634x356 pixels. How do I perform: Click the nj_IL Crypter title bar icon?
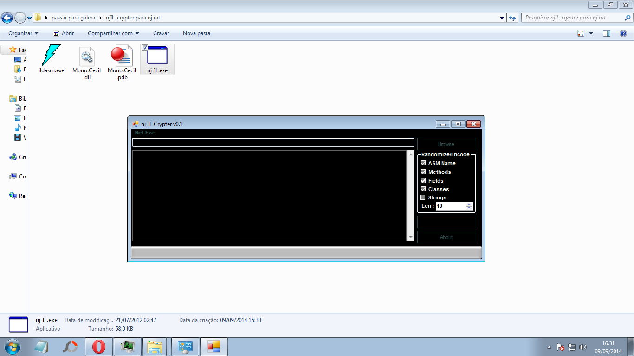click(136, 124)
